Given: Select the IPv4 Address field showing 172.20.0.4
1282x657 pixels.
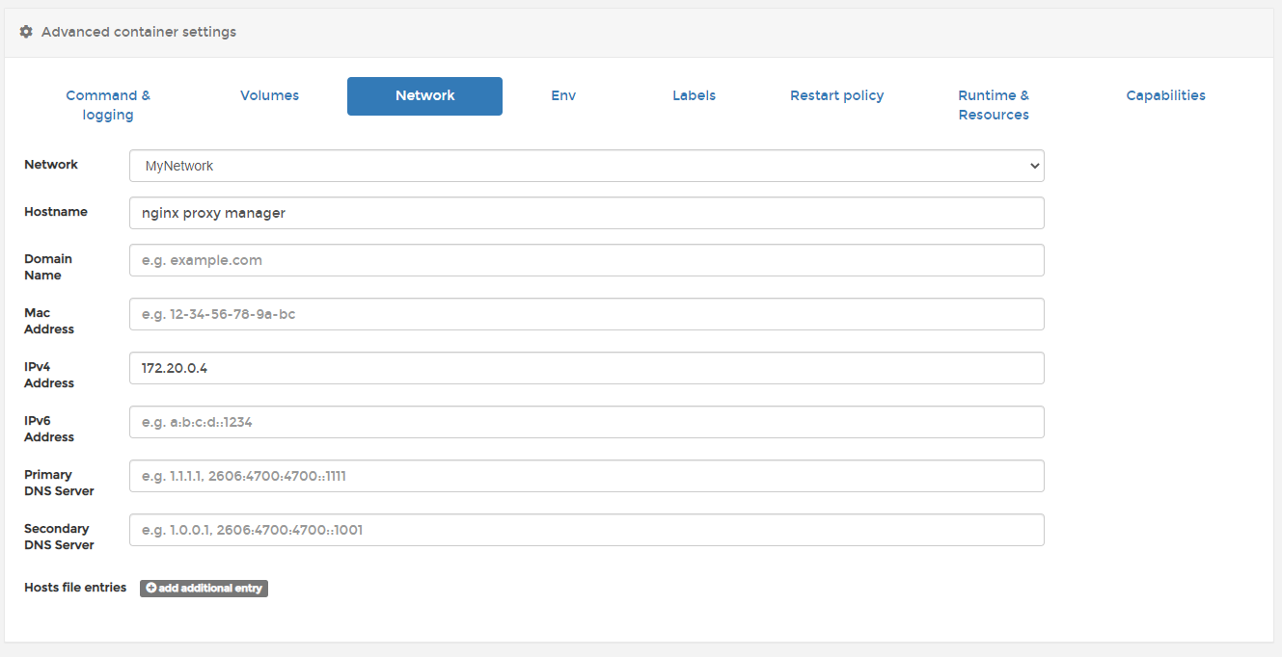Looking at the screenshot, I should point(586,368).
